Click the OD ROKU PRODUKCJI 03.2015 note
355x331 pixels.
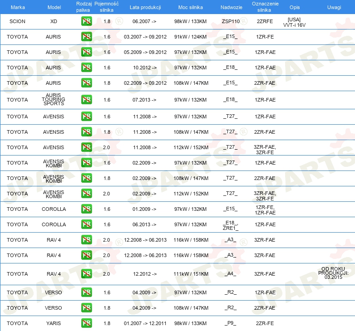(333, 273)
